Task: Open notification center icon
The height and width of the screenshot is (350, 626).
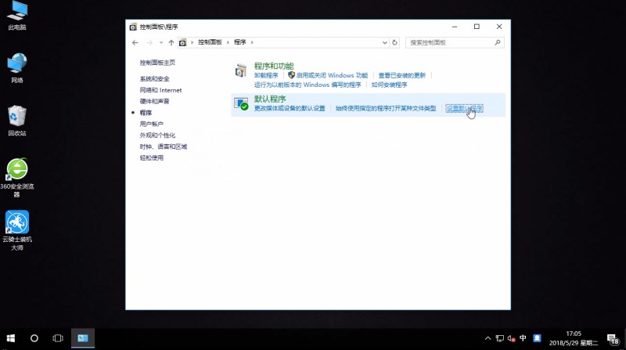Action: pos(613,340)
